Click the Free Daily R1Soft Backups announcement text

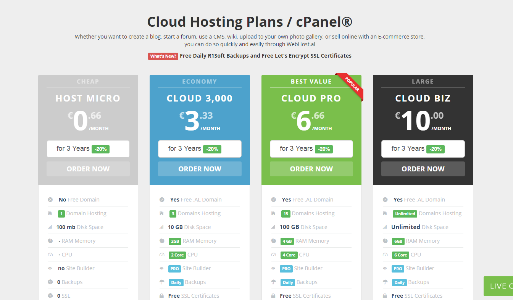tap(266, 56)
